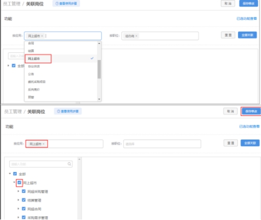Expand the 网超合同 tree node
Viewport: 261px width, 220px height.
[x=18, y=209]
